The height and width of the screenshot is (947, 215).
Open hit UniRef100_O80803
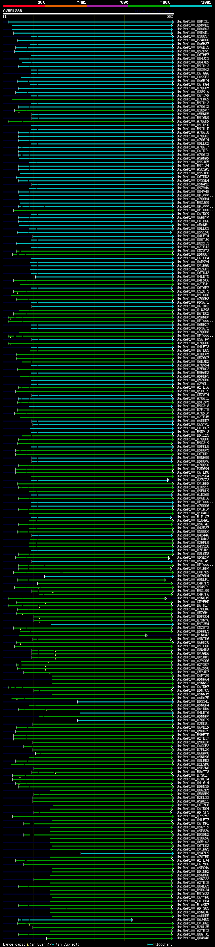[x=192, y=29]
